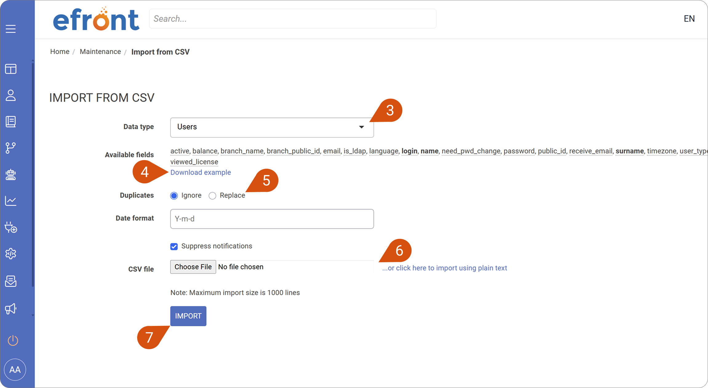The image size is (708, 388).
Task: Open the plugins plug icon in sidebar
Action: coord(11,228)
